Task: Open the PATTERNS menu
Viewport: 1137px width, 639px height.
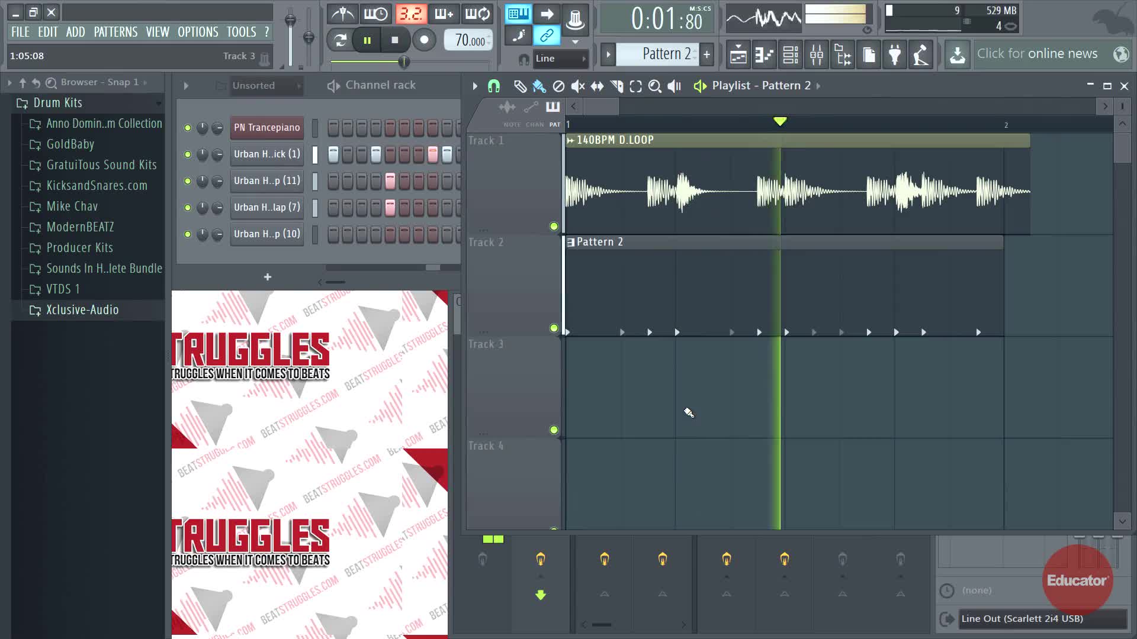Action: (115, 32)
